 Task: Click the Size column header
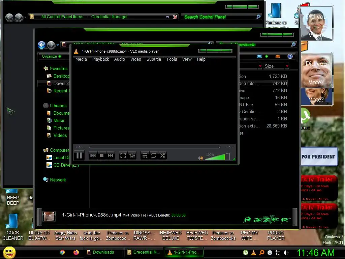pyautogui.click(x=274, y=66)
